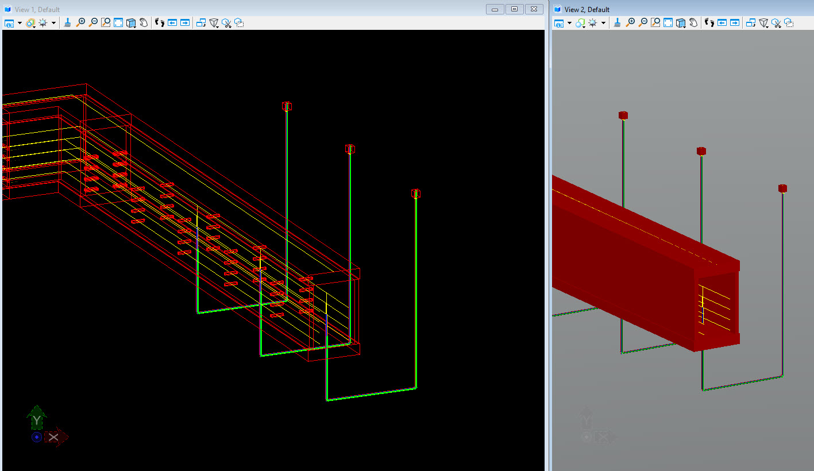Select the Zoom Out tool in View 2

click(x=643, y=23)
